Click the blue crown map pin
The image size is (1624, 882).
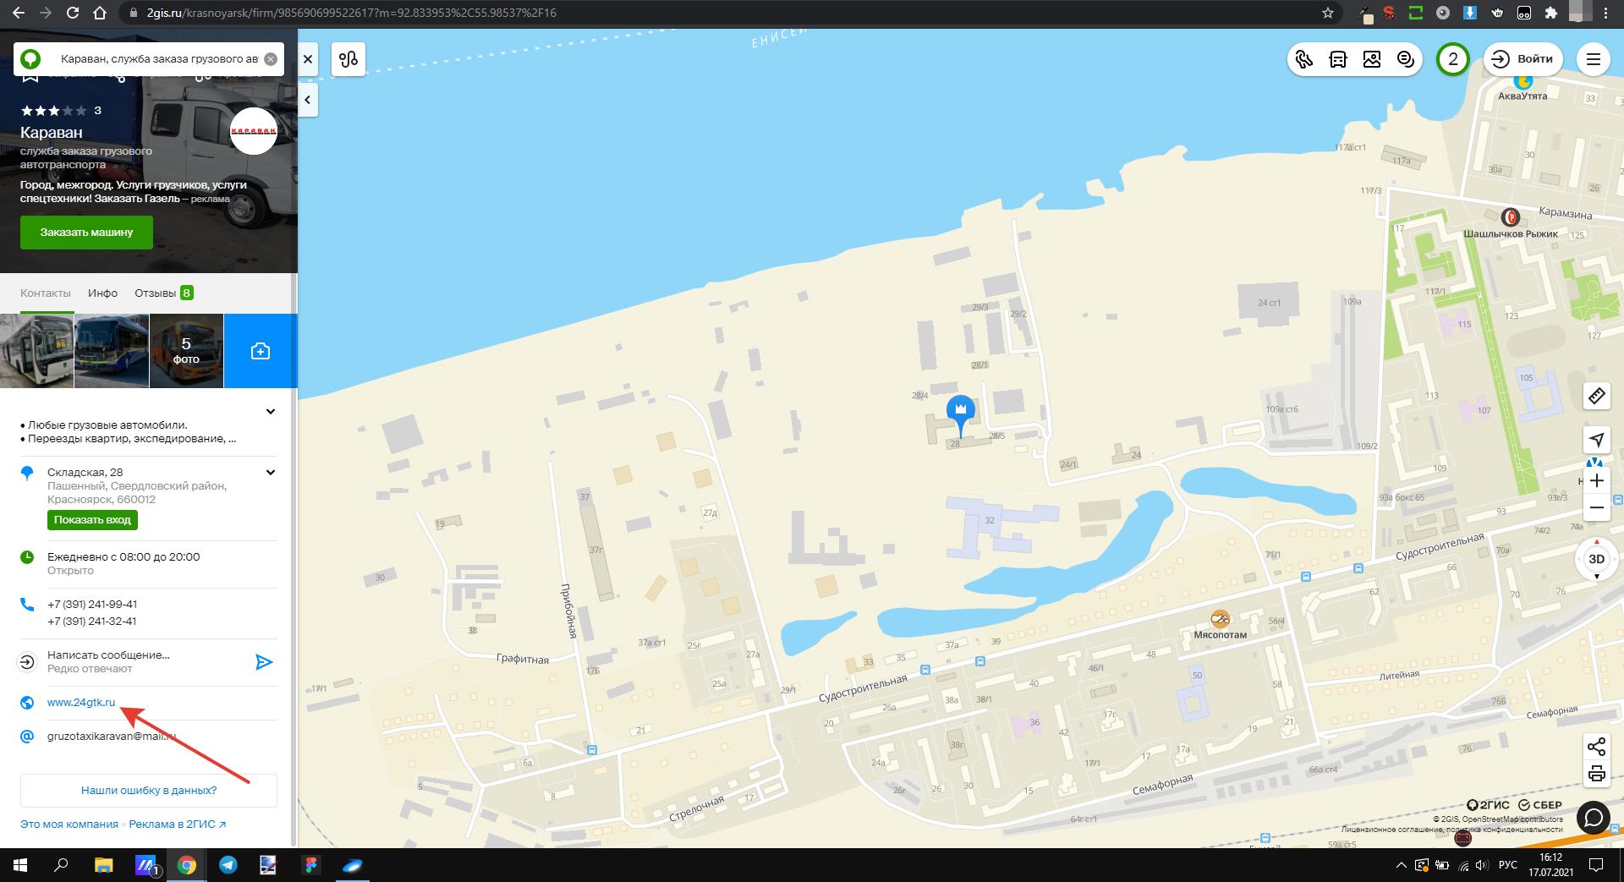pyautogui.click(x=960, y=412)
